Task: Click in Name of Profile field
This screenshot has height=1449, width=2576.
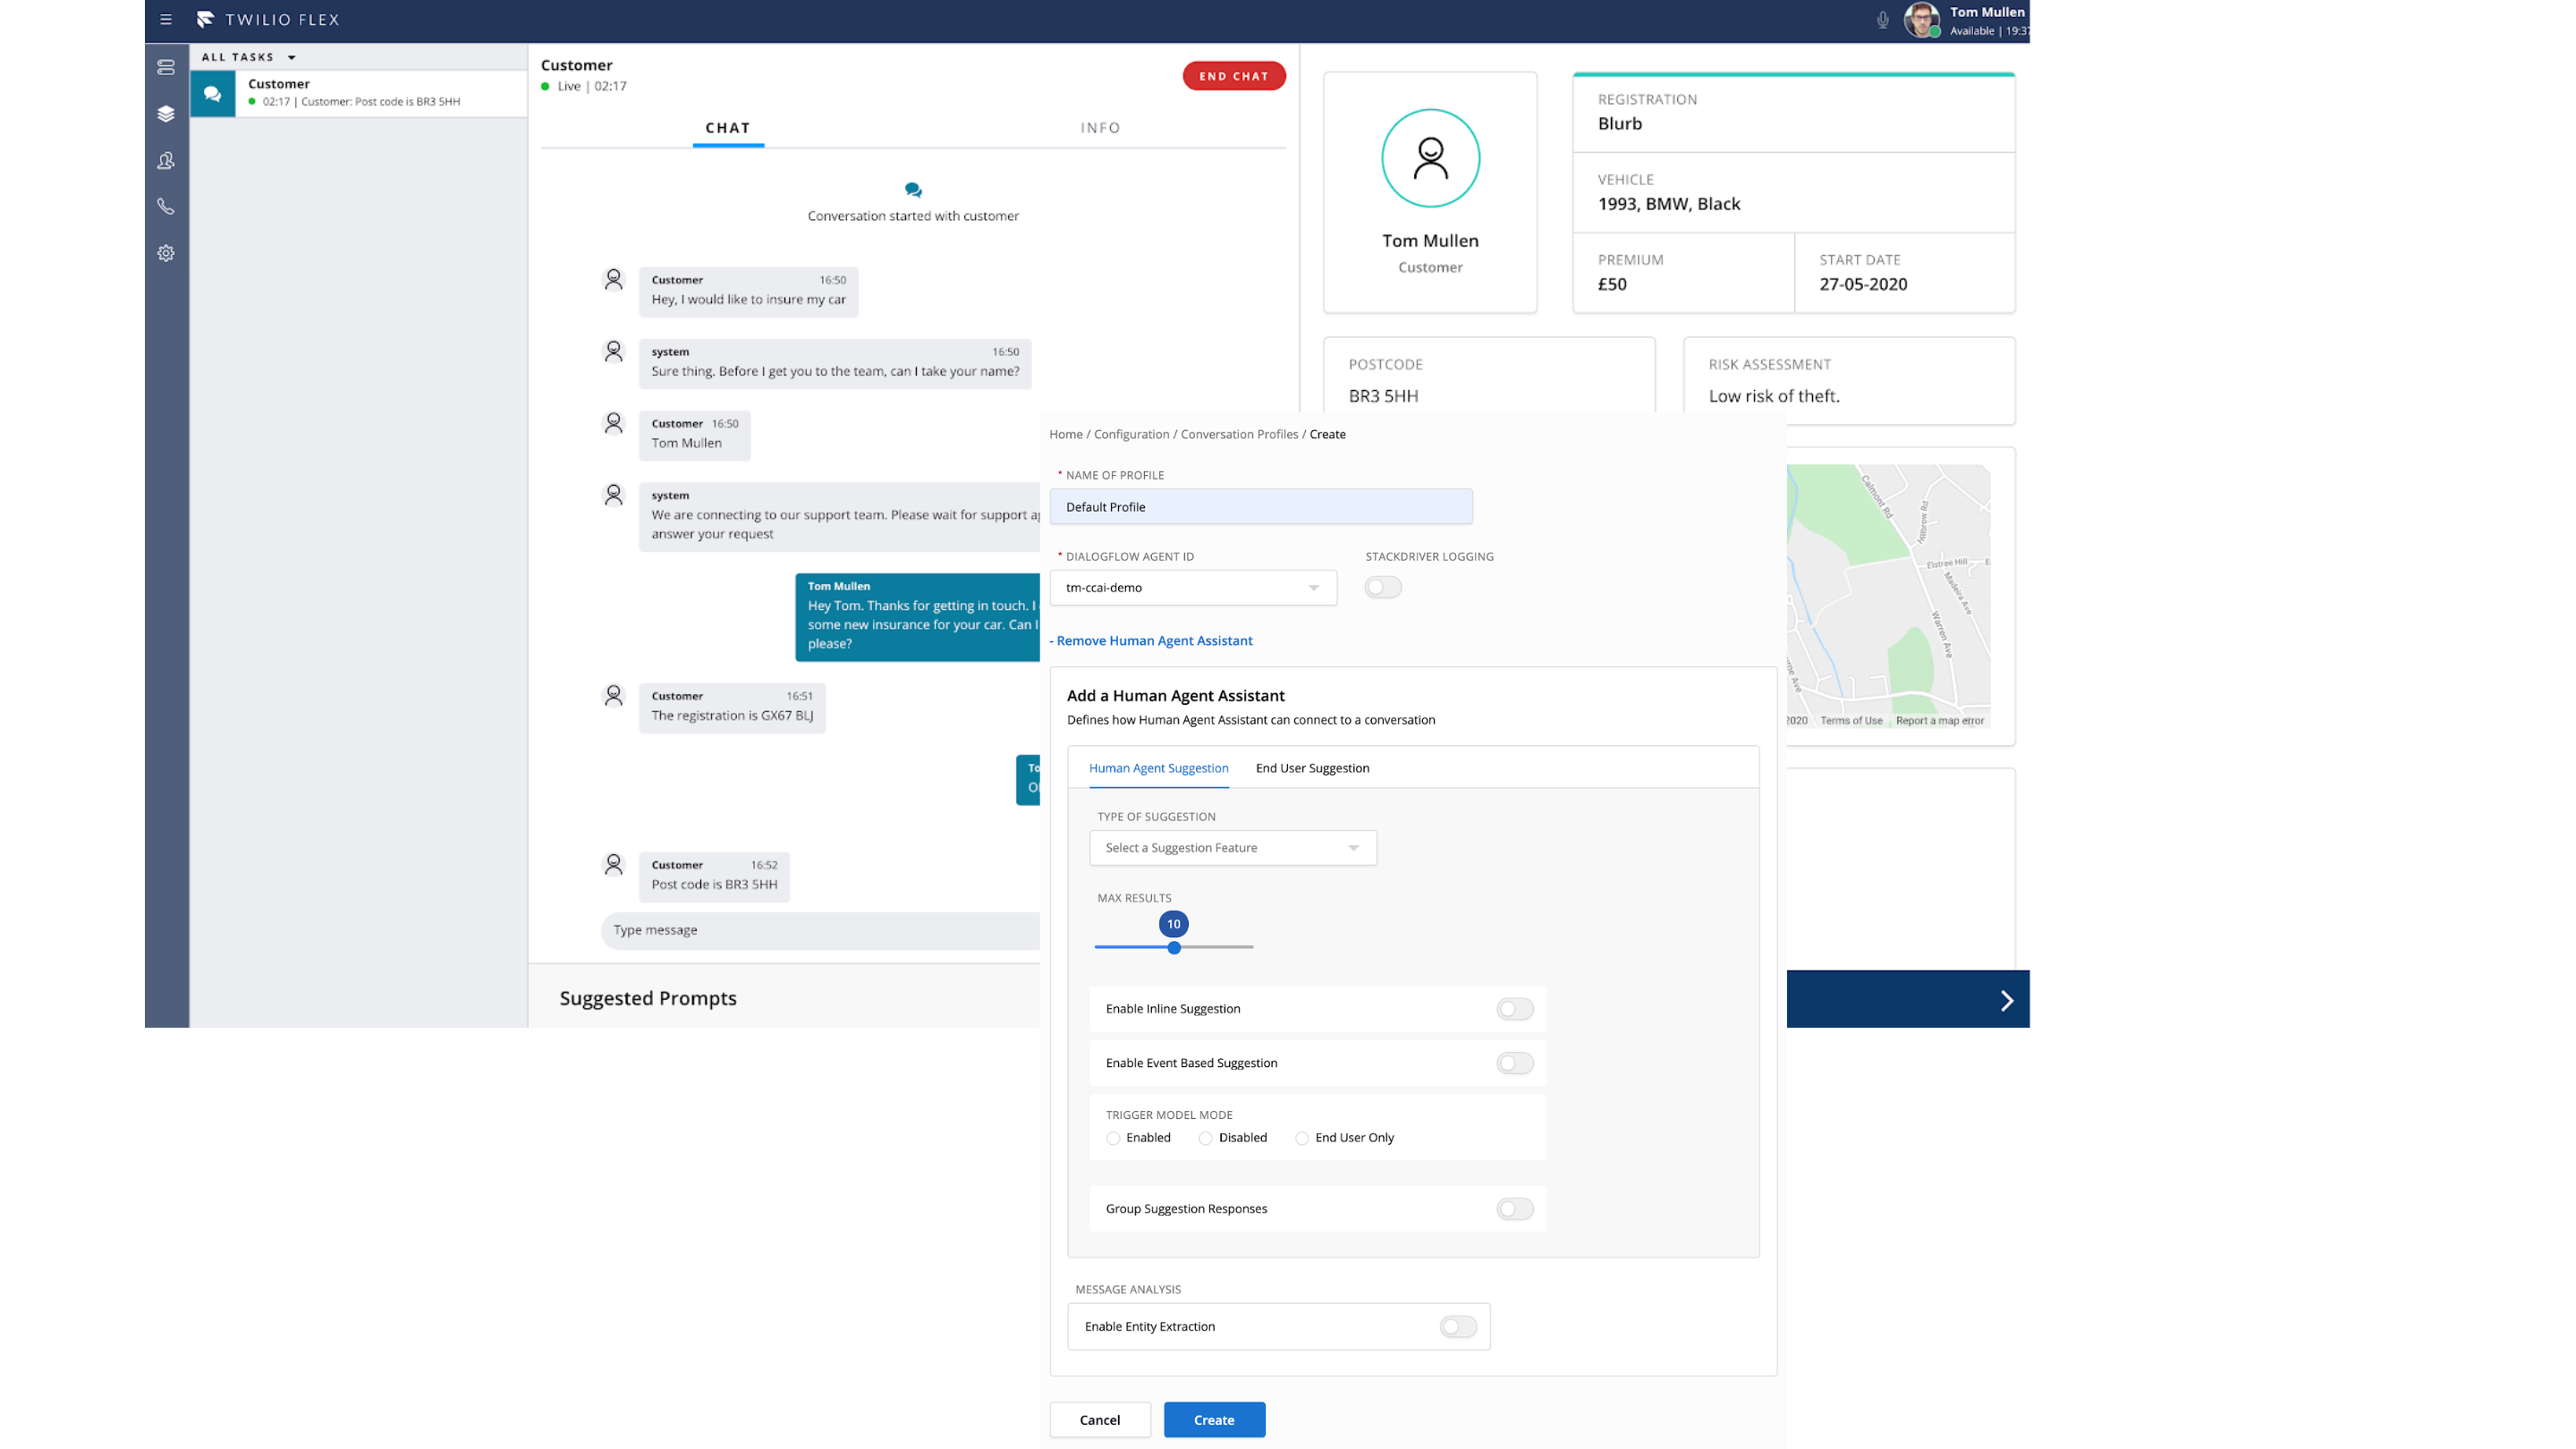Action: (1261, 507)
